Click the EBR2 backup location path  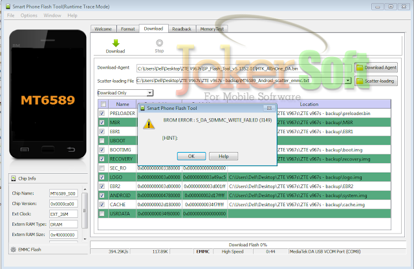pyautogui.click(x=291, y=186)
